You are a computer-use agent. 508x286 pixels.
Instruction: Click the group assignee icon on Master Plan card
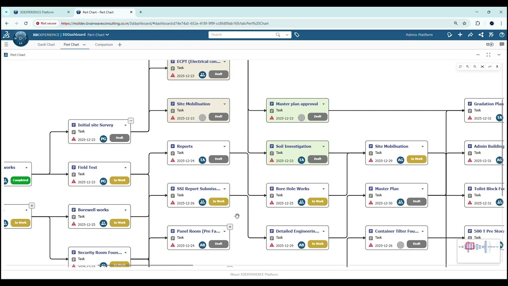pos(400,202)
